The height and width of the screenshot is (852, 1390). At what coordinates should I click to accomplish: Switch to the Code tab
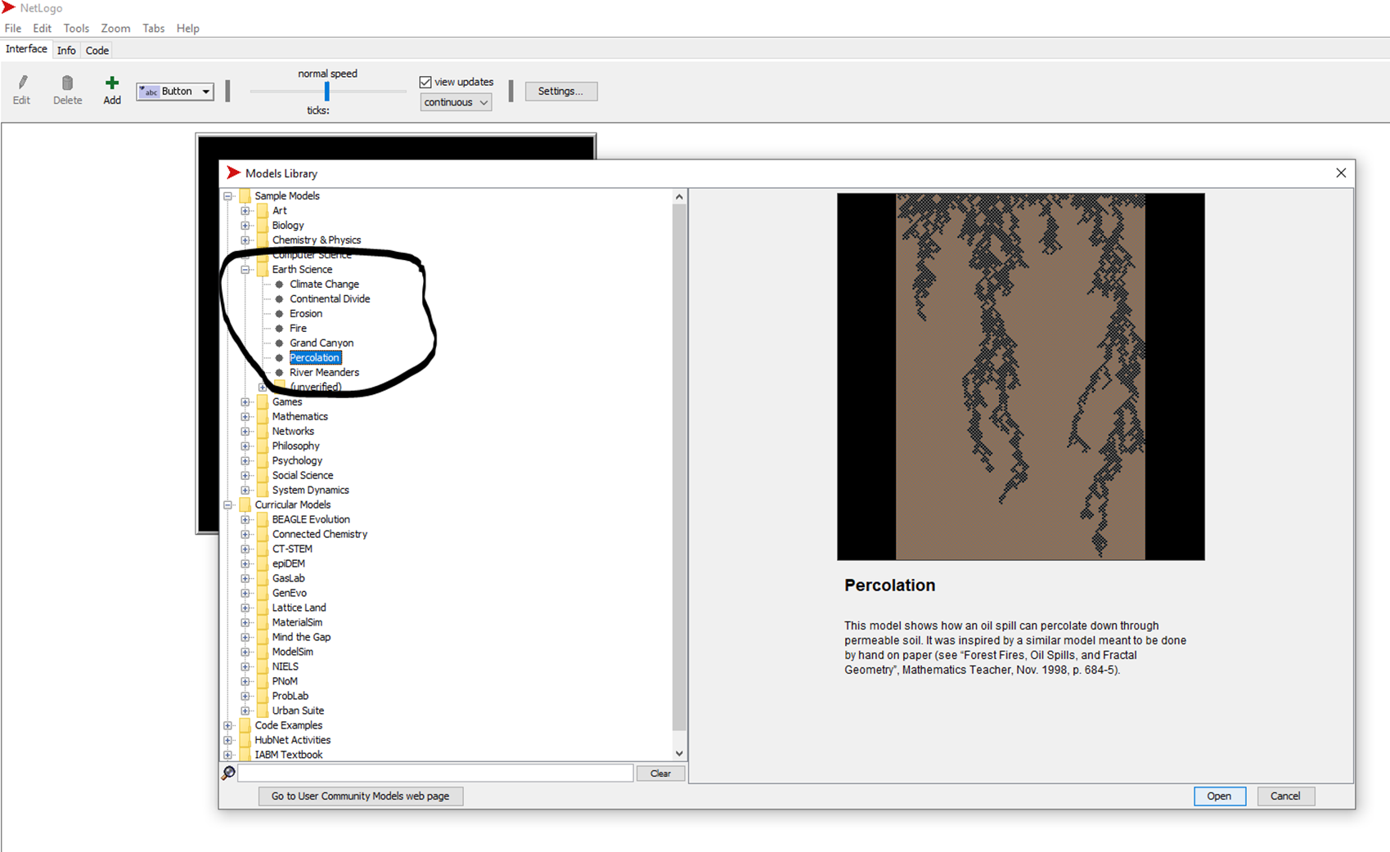pos(97,51)
